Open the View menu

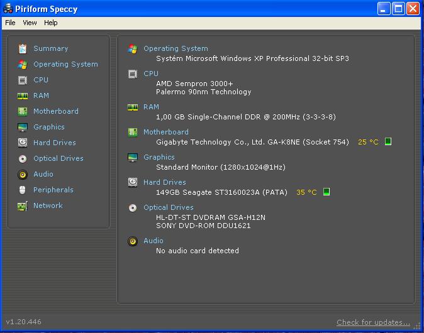[x=30, y=23]
